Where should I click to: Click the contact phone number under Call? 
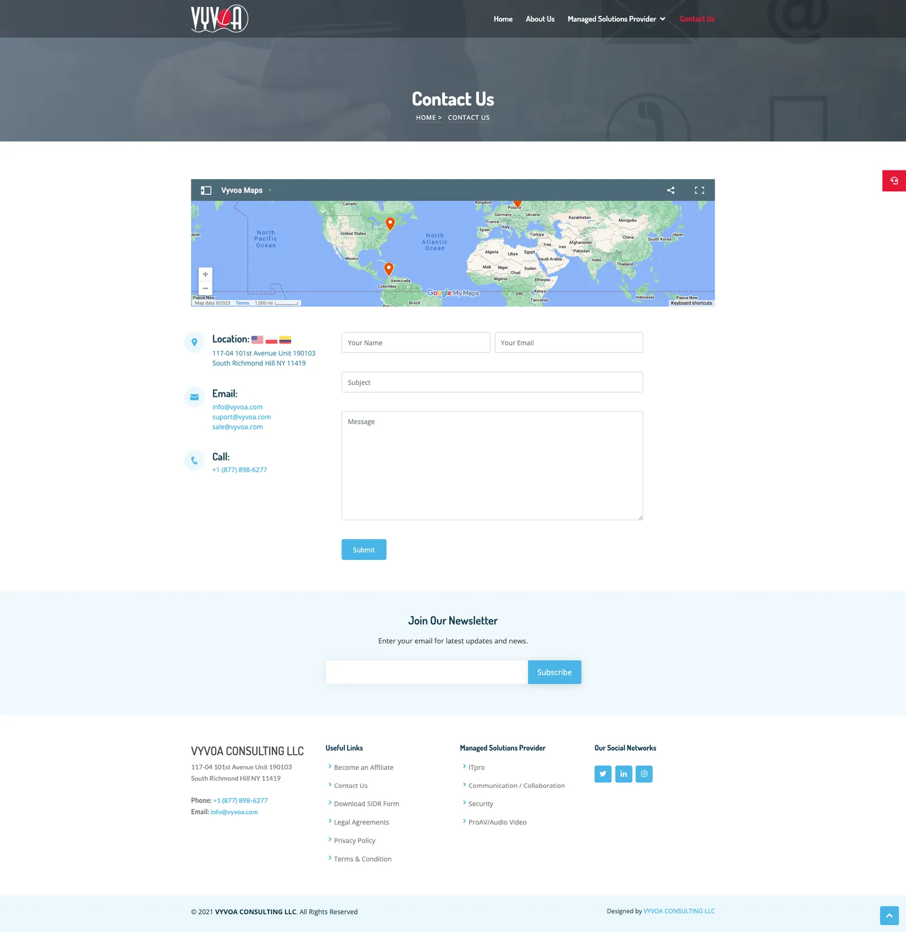(x=240, y=470)
